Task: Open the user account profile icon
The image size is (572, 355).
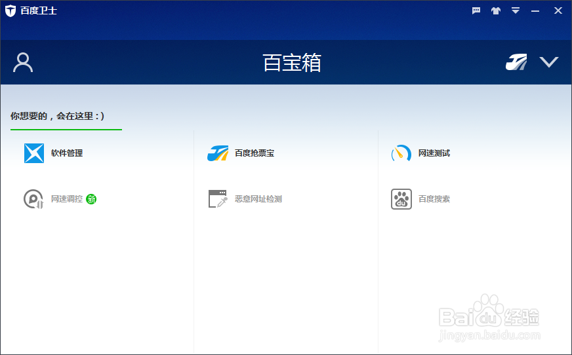Action: coord(23,63)
